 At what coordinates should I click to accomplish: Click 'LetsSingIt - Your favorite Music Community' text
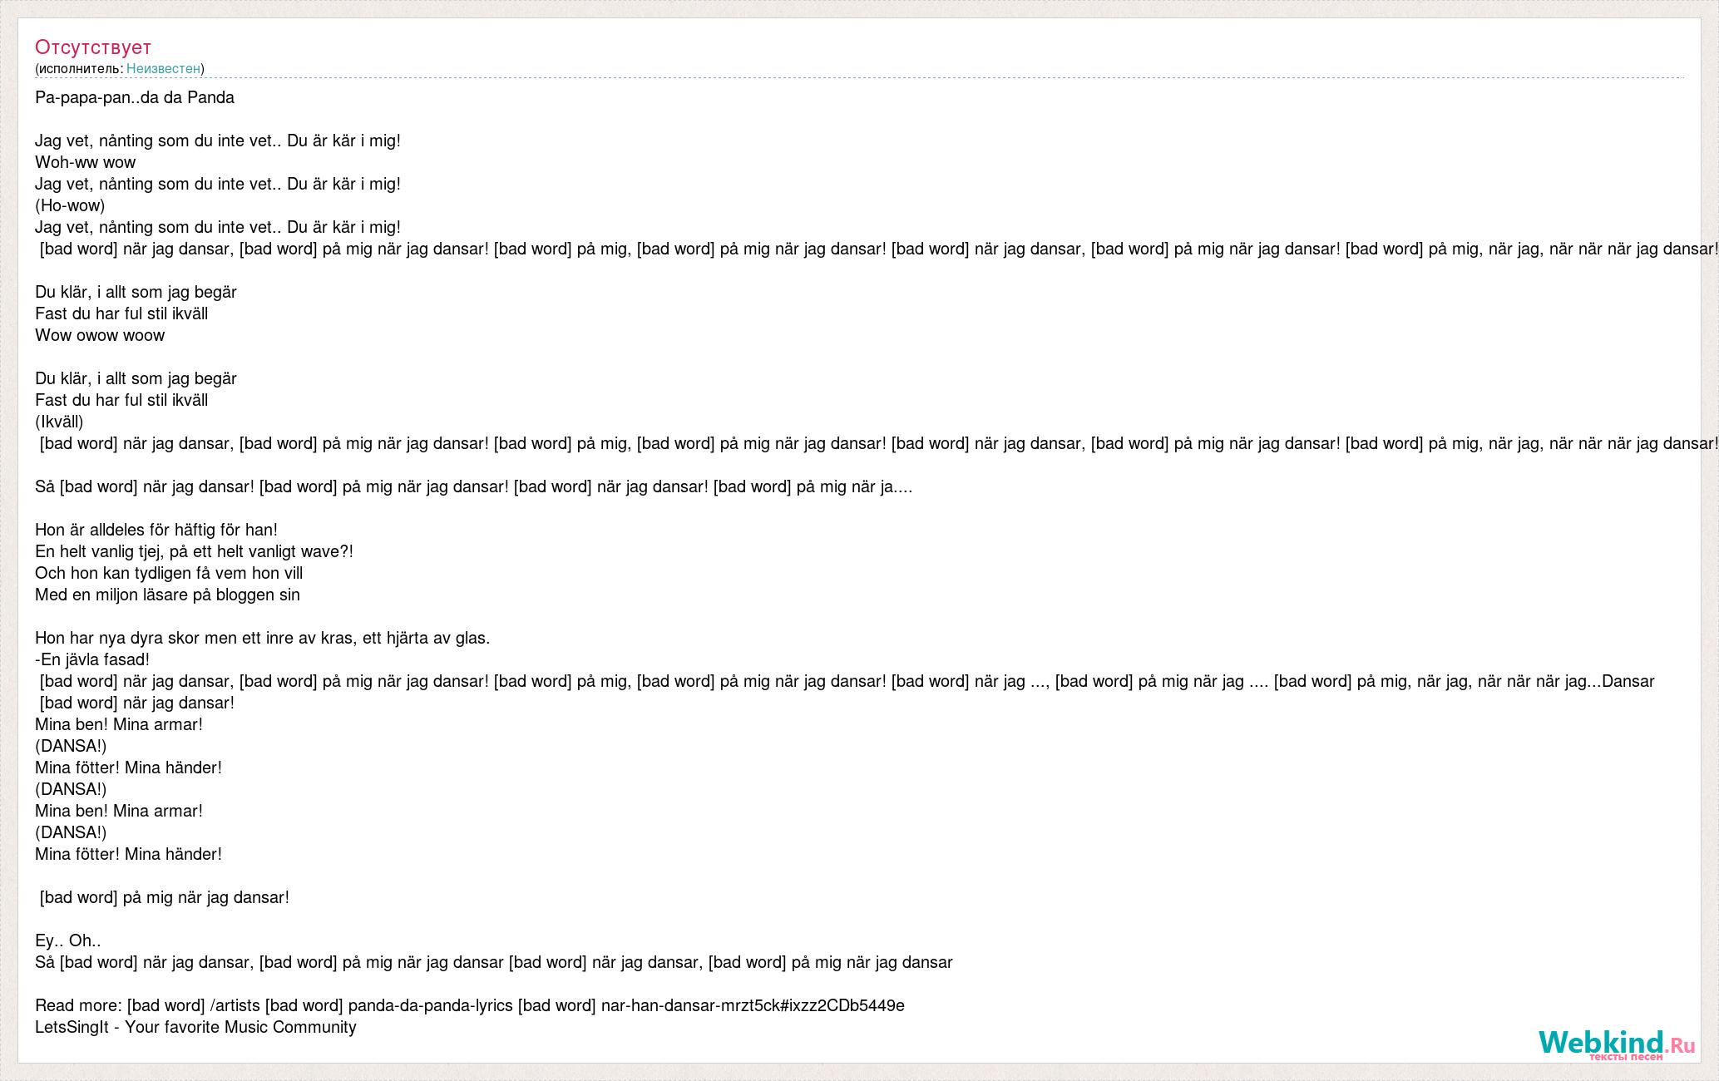195,1027
